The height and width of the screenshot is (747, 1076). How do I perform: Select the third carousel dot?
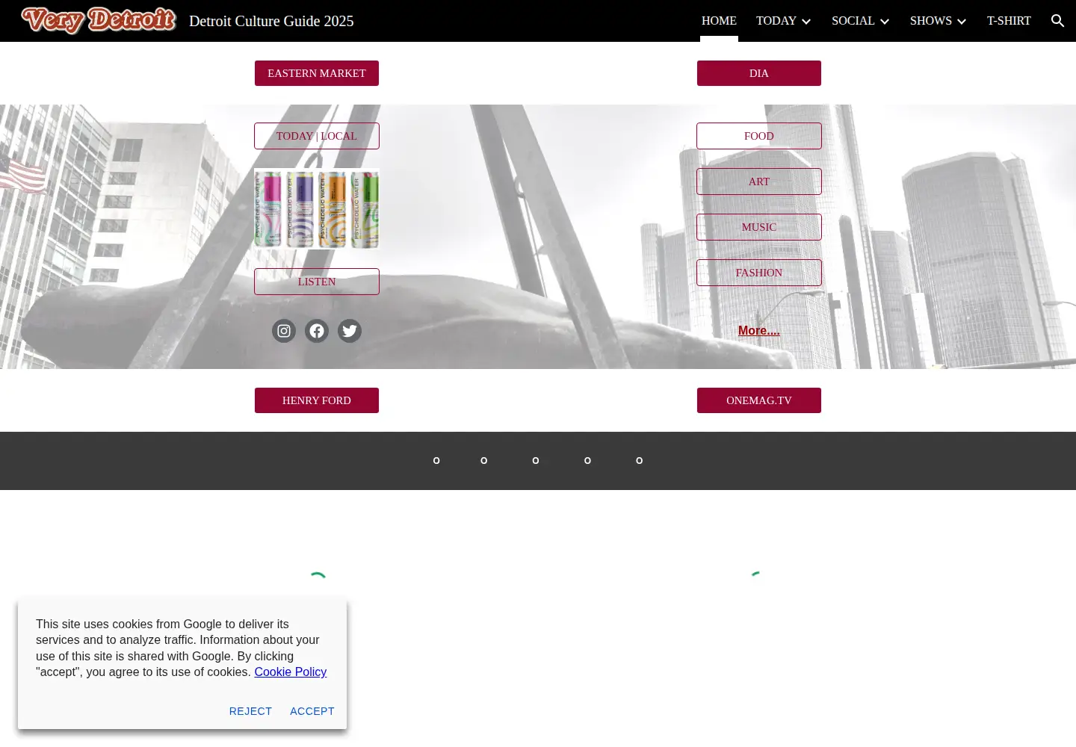[x=536, y=461]
